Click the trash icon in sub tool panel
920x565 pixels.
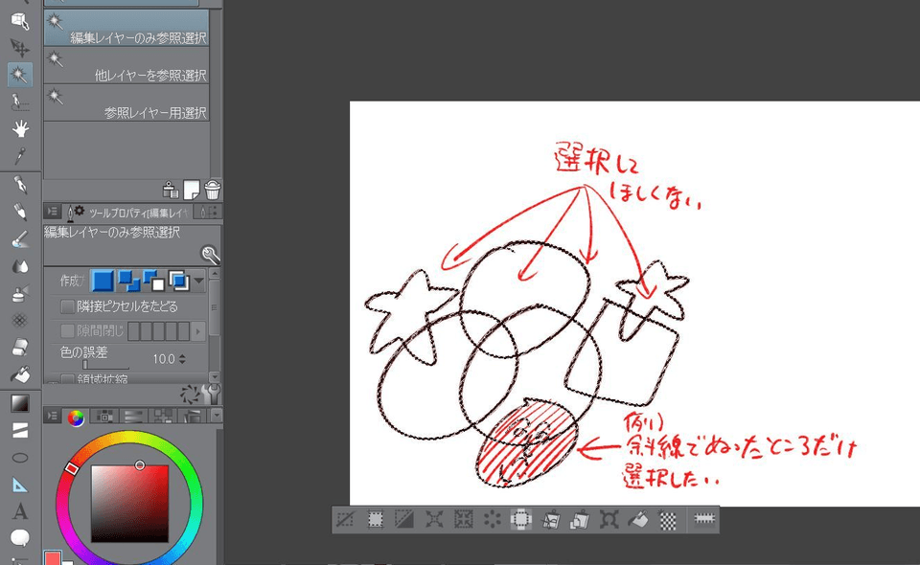(x=213, y=190)
